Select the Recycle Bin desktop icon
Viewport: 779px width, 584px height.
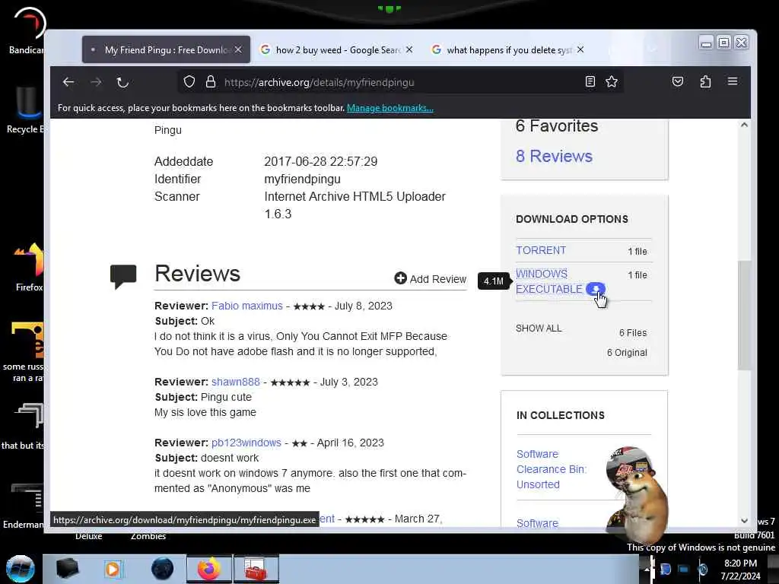26,110
